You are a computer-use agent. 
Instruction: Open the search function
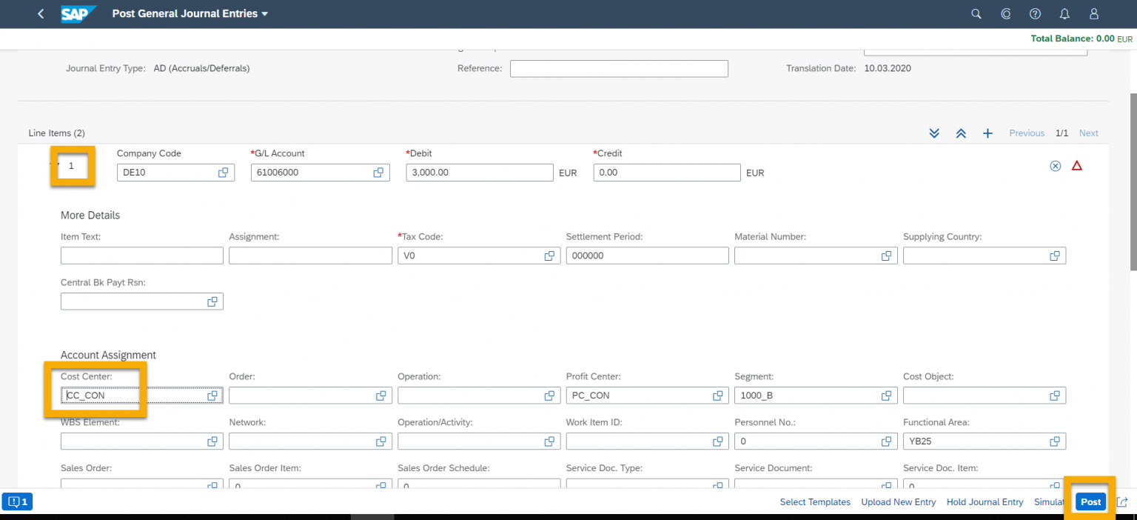[976, 13]
